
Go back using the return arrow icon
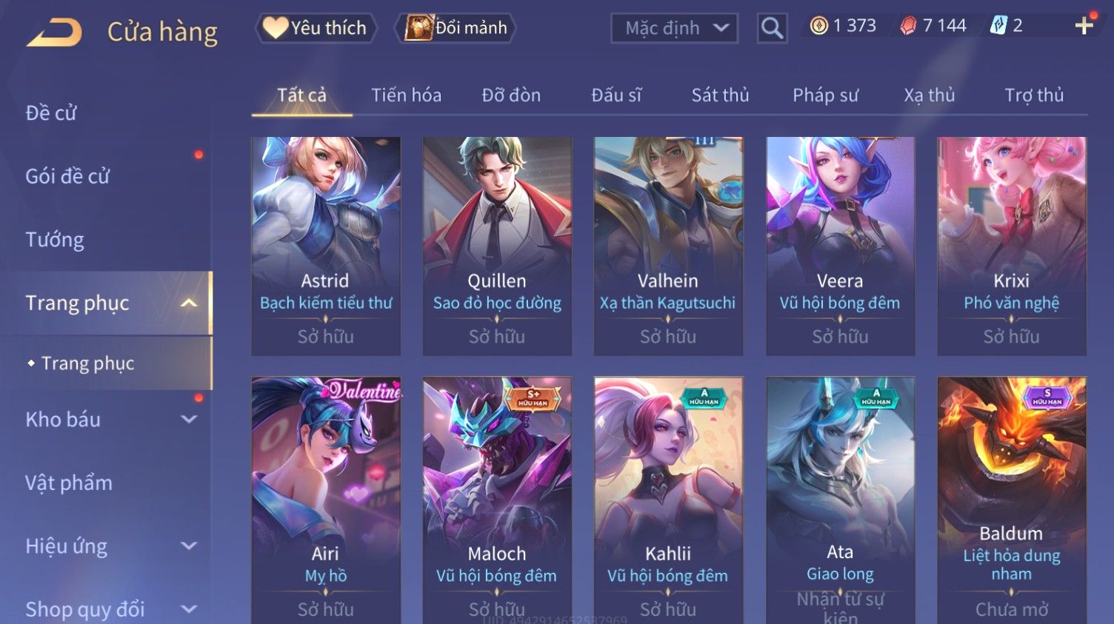click(x=54, y=33)
